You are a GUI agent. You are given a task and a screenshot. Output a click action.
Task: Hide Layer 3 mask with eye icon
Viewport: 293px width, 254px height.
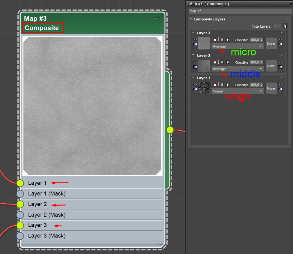pos(280,40)
